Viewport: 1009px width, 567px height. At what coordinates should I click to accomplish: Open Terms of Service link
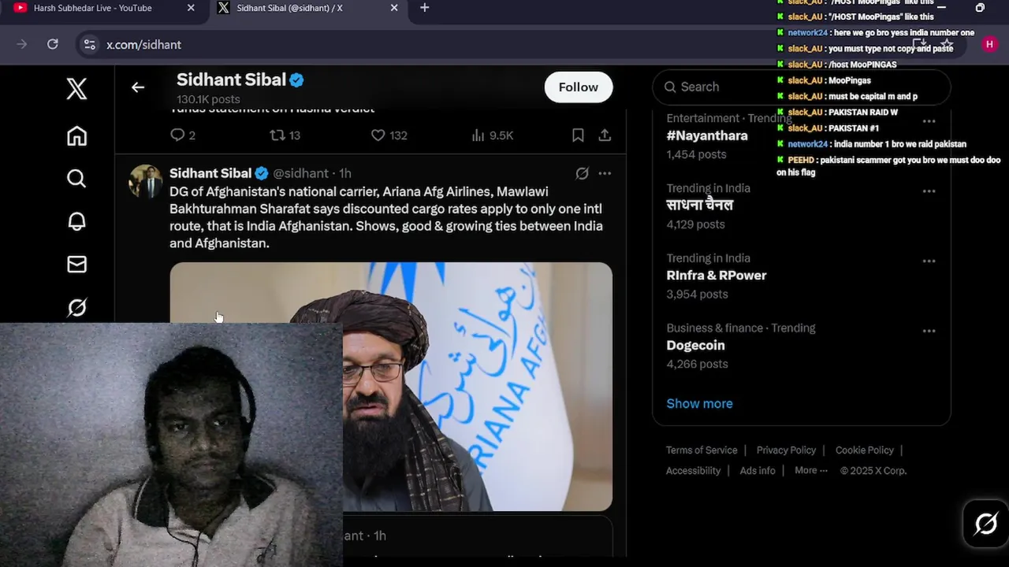pyautogui.click(x=702, y=450)
